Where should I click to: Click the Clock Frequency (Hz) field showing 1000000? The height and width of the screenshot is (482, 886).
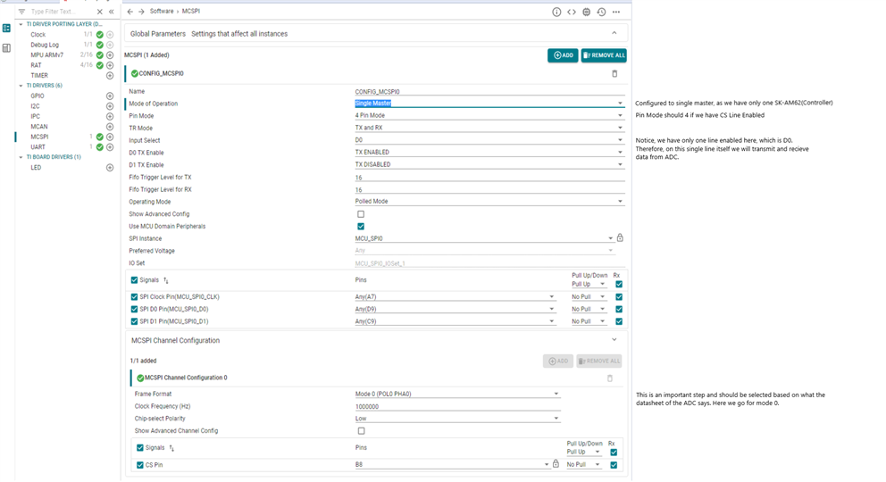[x=457, y=406]
